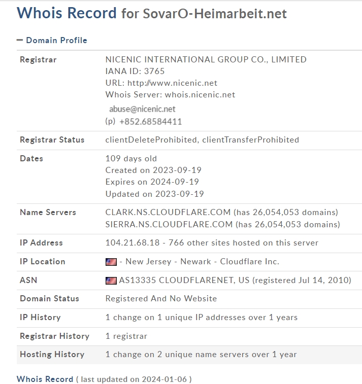This screenshot has width=362, height=384.
Task: Click the Domain Status row label
Action: click(49, 299)
